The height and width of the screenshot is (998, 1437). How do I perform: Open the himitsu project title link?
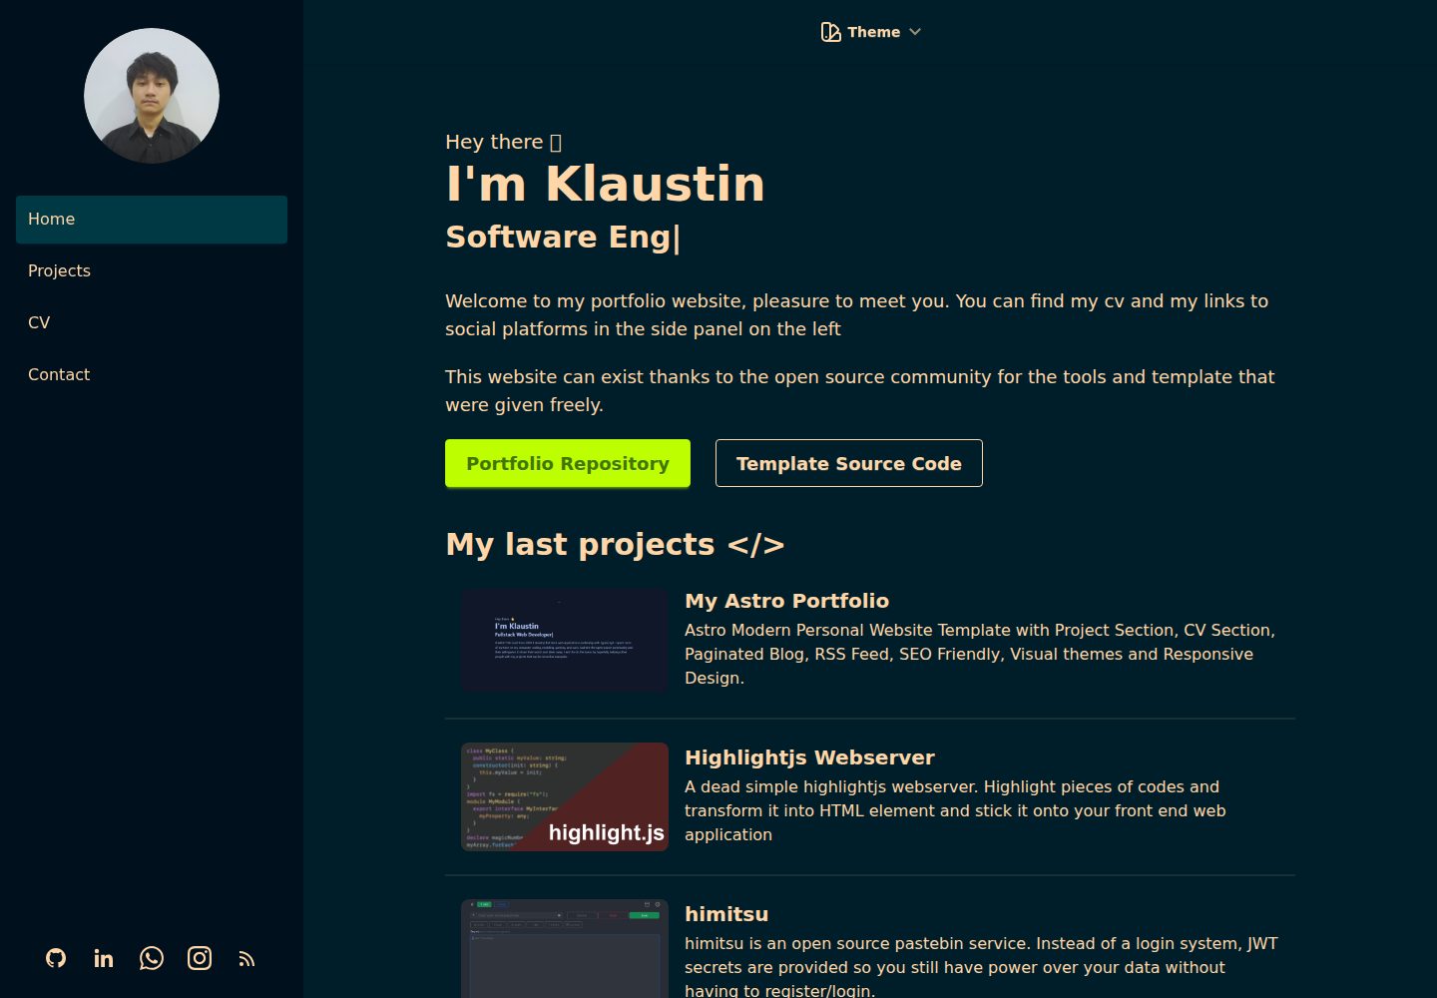(x=726, y=914)
